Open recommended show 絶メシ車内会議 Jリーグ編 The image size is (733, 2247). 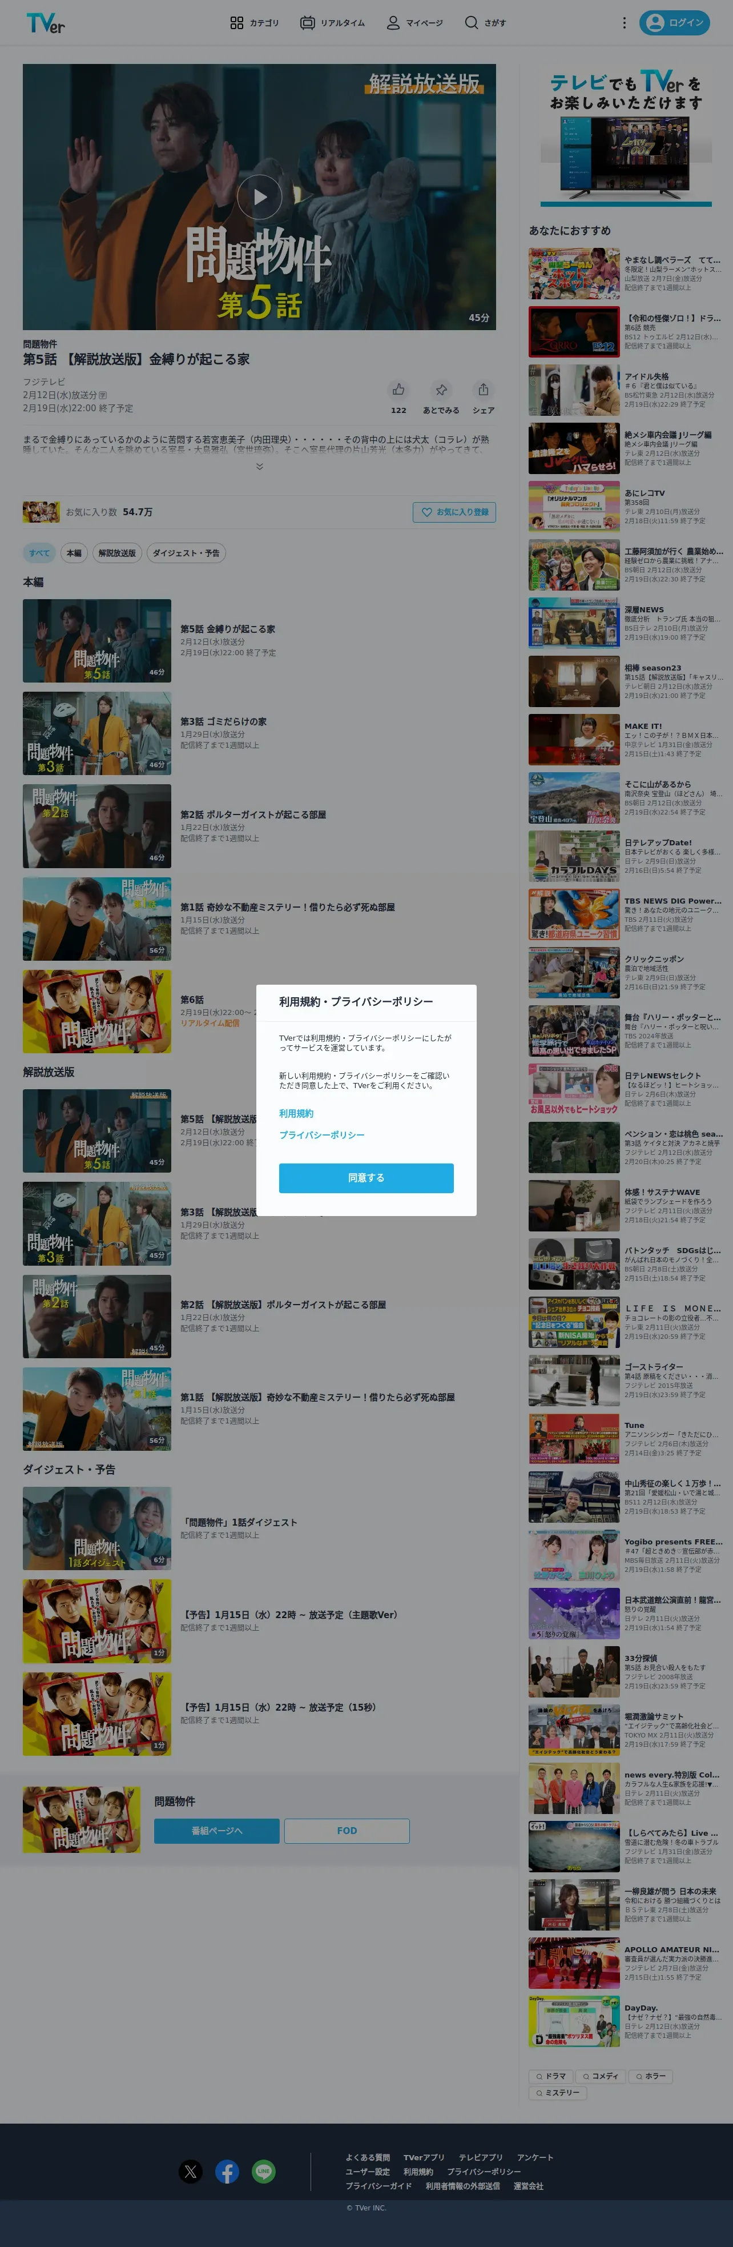626,448
